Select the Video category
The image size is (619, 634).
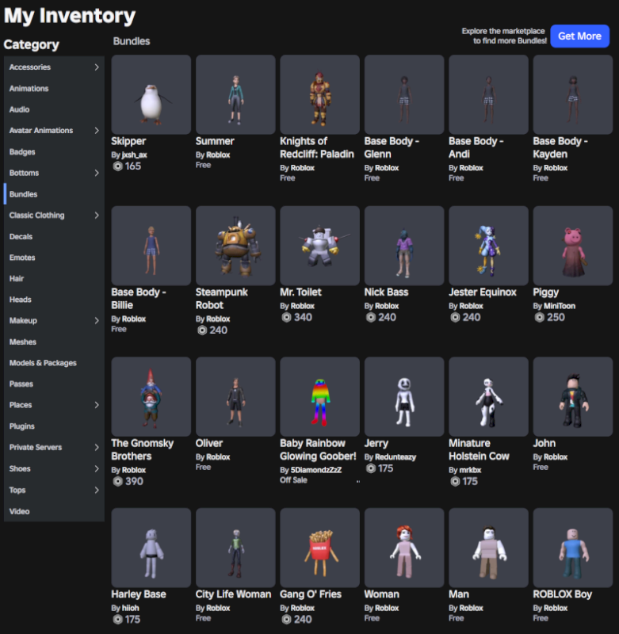coord(54,511)
